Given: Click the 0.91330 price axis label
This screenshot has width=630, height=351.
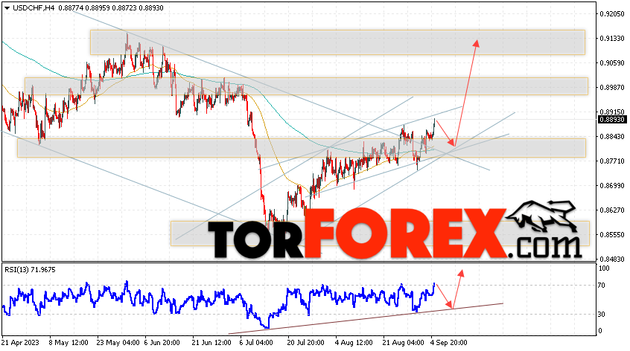Looking at the screenshot, I should [612, 39].
